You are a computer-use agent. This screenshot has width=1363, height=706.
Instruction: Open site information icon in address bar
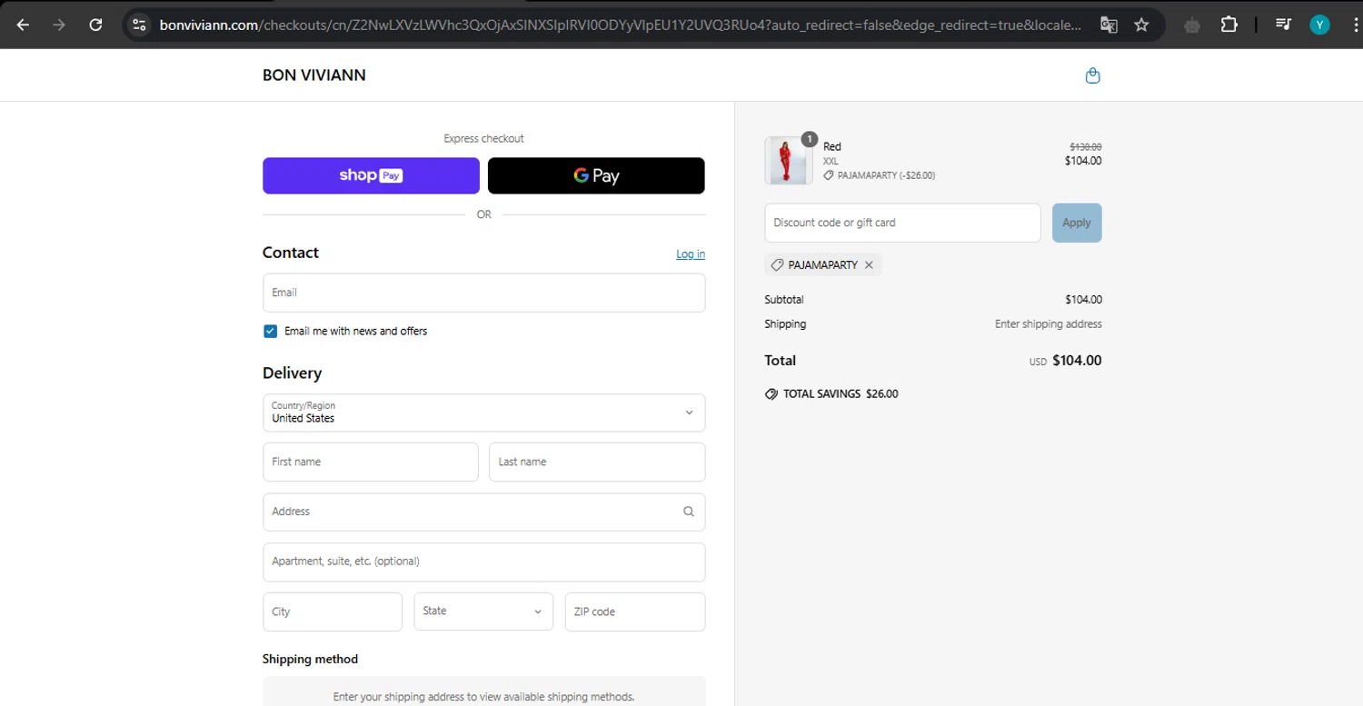click(x=139, y=25)
